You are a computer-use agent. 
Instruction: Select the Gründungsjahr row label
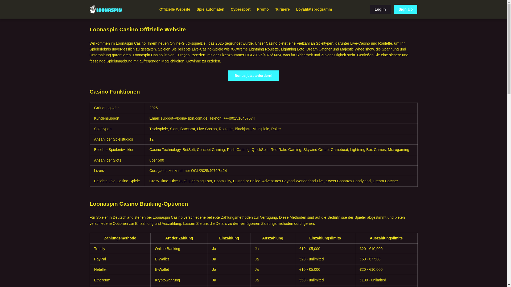(x=117, y=108)
